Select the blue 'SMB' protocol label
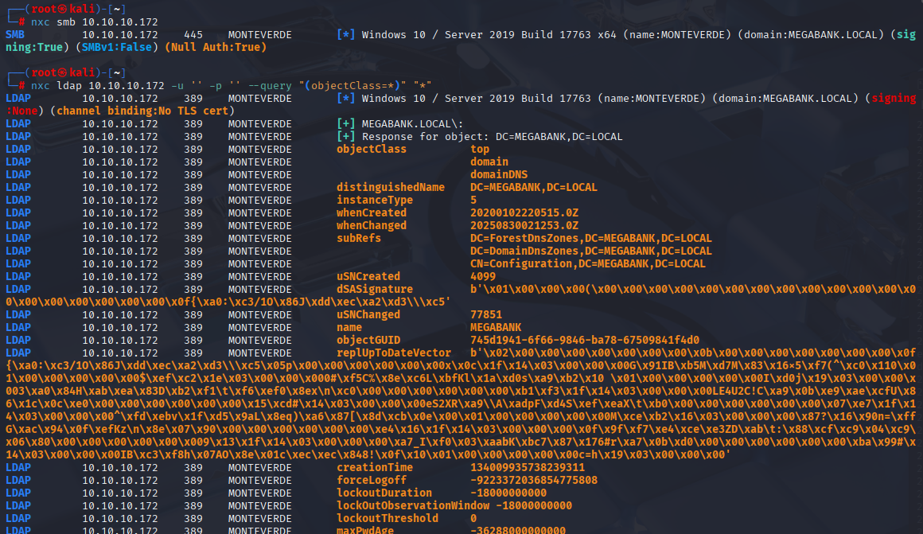 (15, 35)
